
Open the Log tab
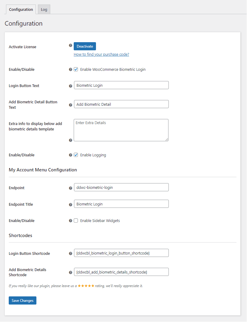(44, 9)
